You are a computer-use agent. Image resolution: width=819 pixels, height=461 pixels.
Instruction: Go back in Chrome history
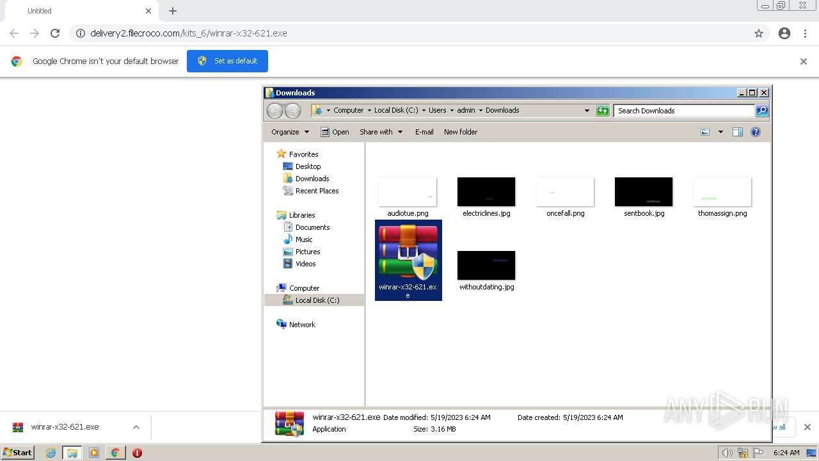14,33
